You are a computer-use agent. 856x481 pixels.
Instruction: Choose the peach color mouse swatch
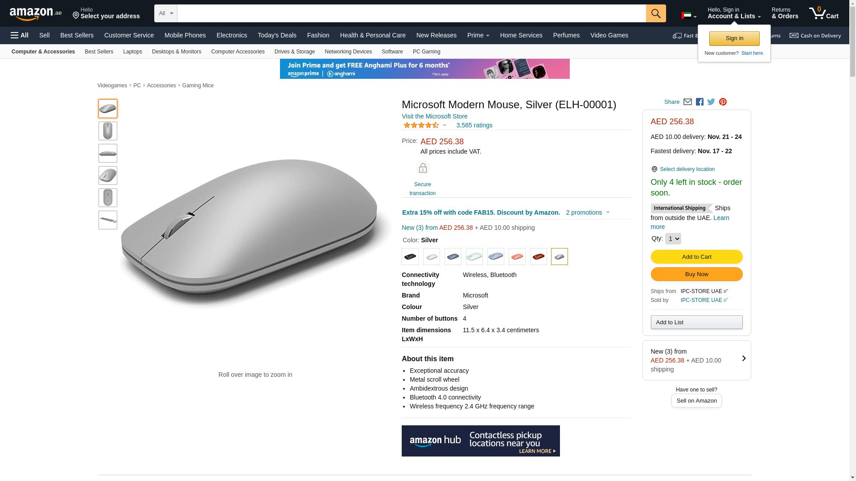(517, 257)
